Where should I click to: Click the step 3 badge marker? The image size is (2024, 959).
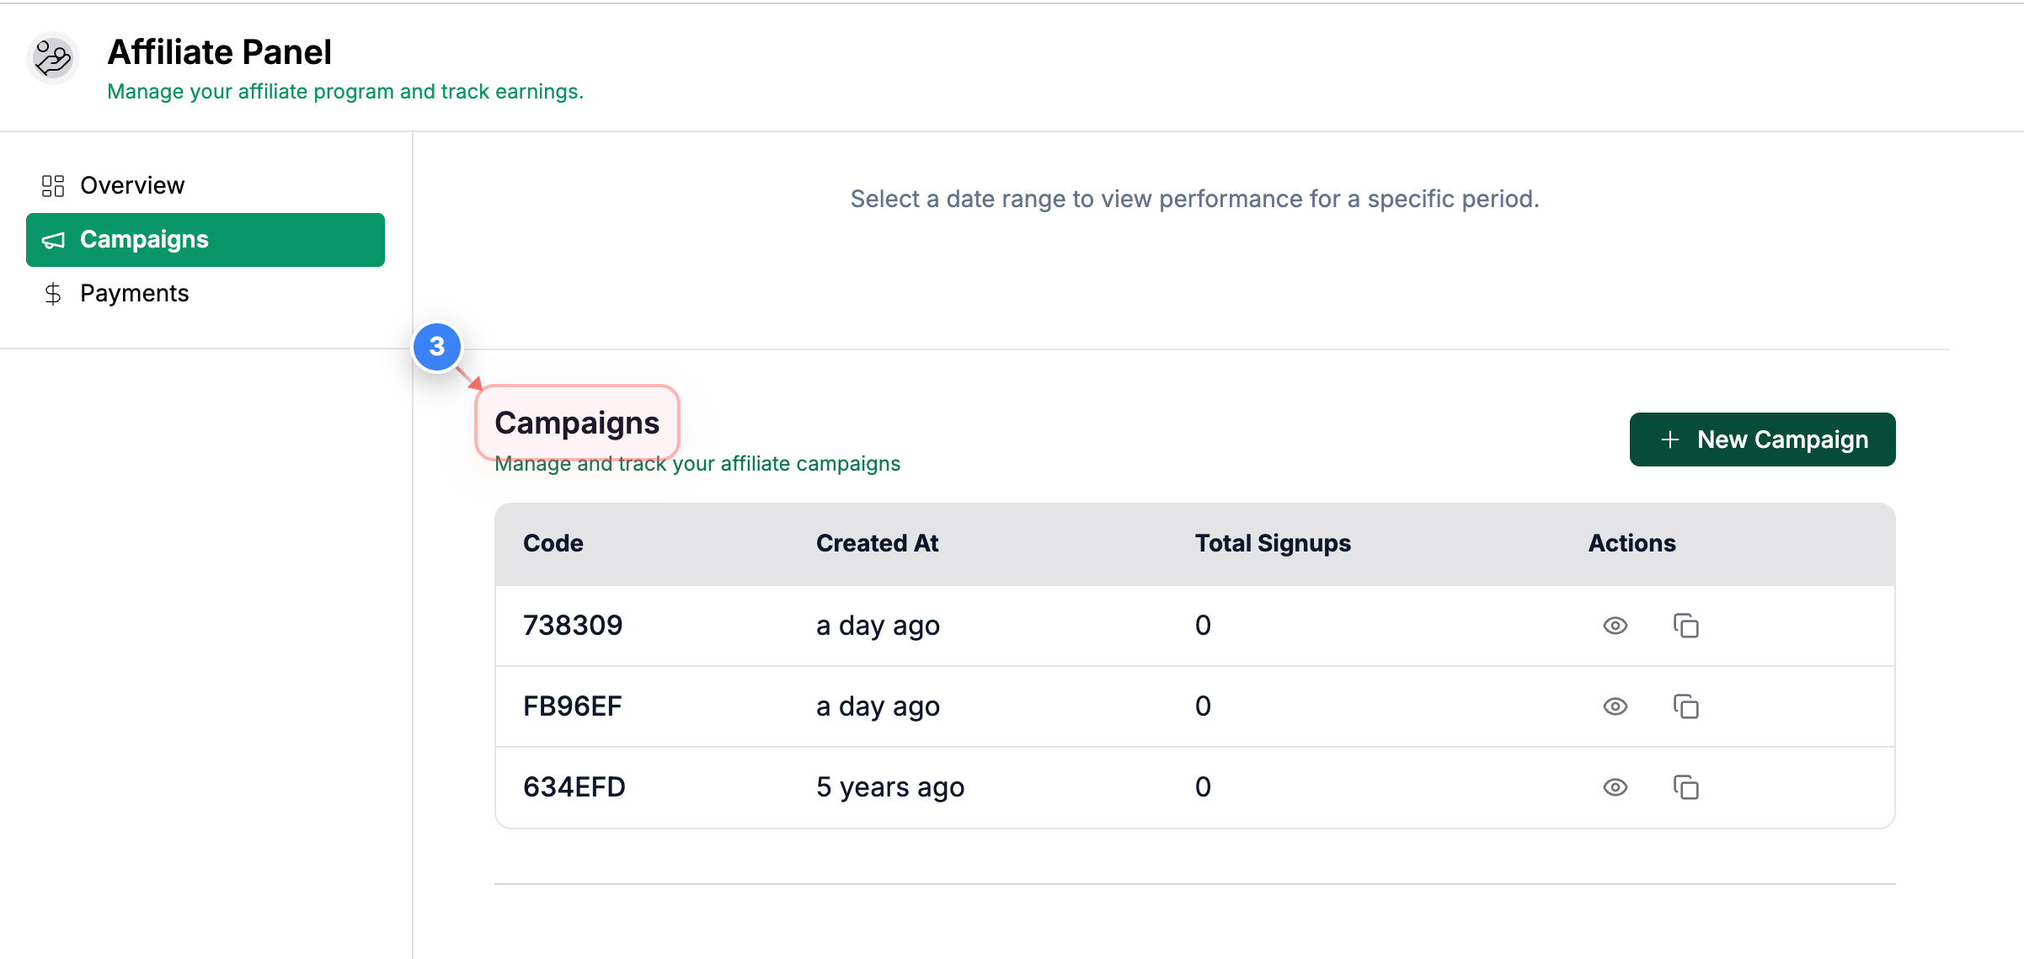pos(437,347)
